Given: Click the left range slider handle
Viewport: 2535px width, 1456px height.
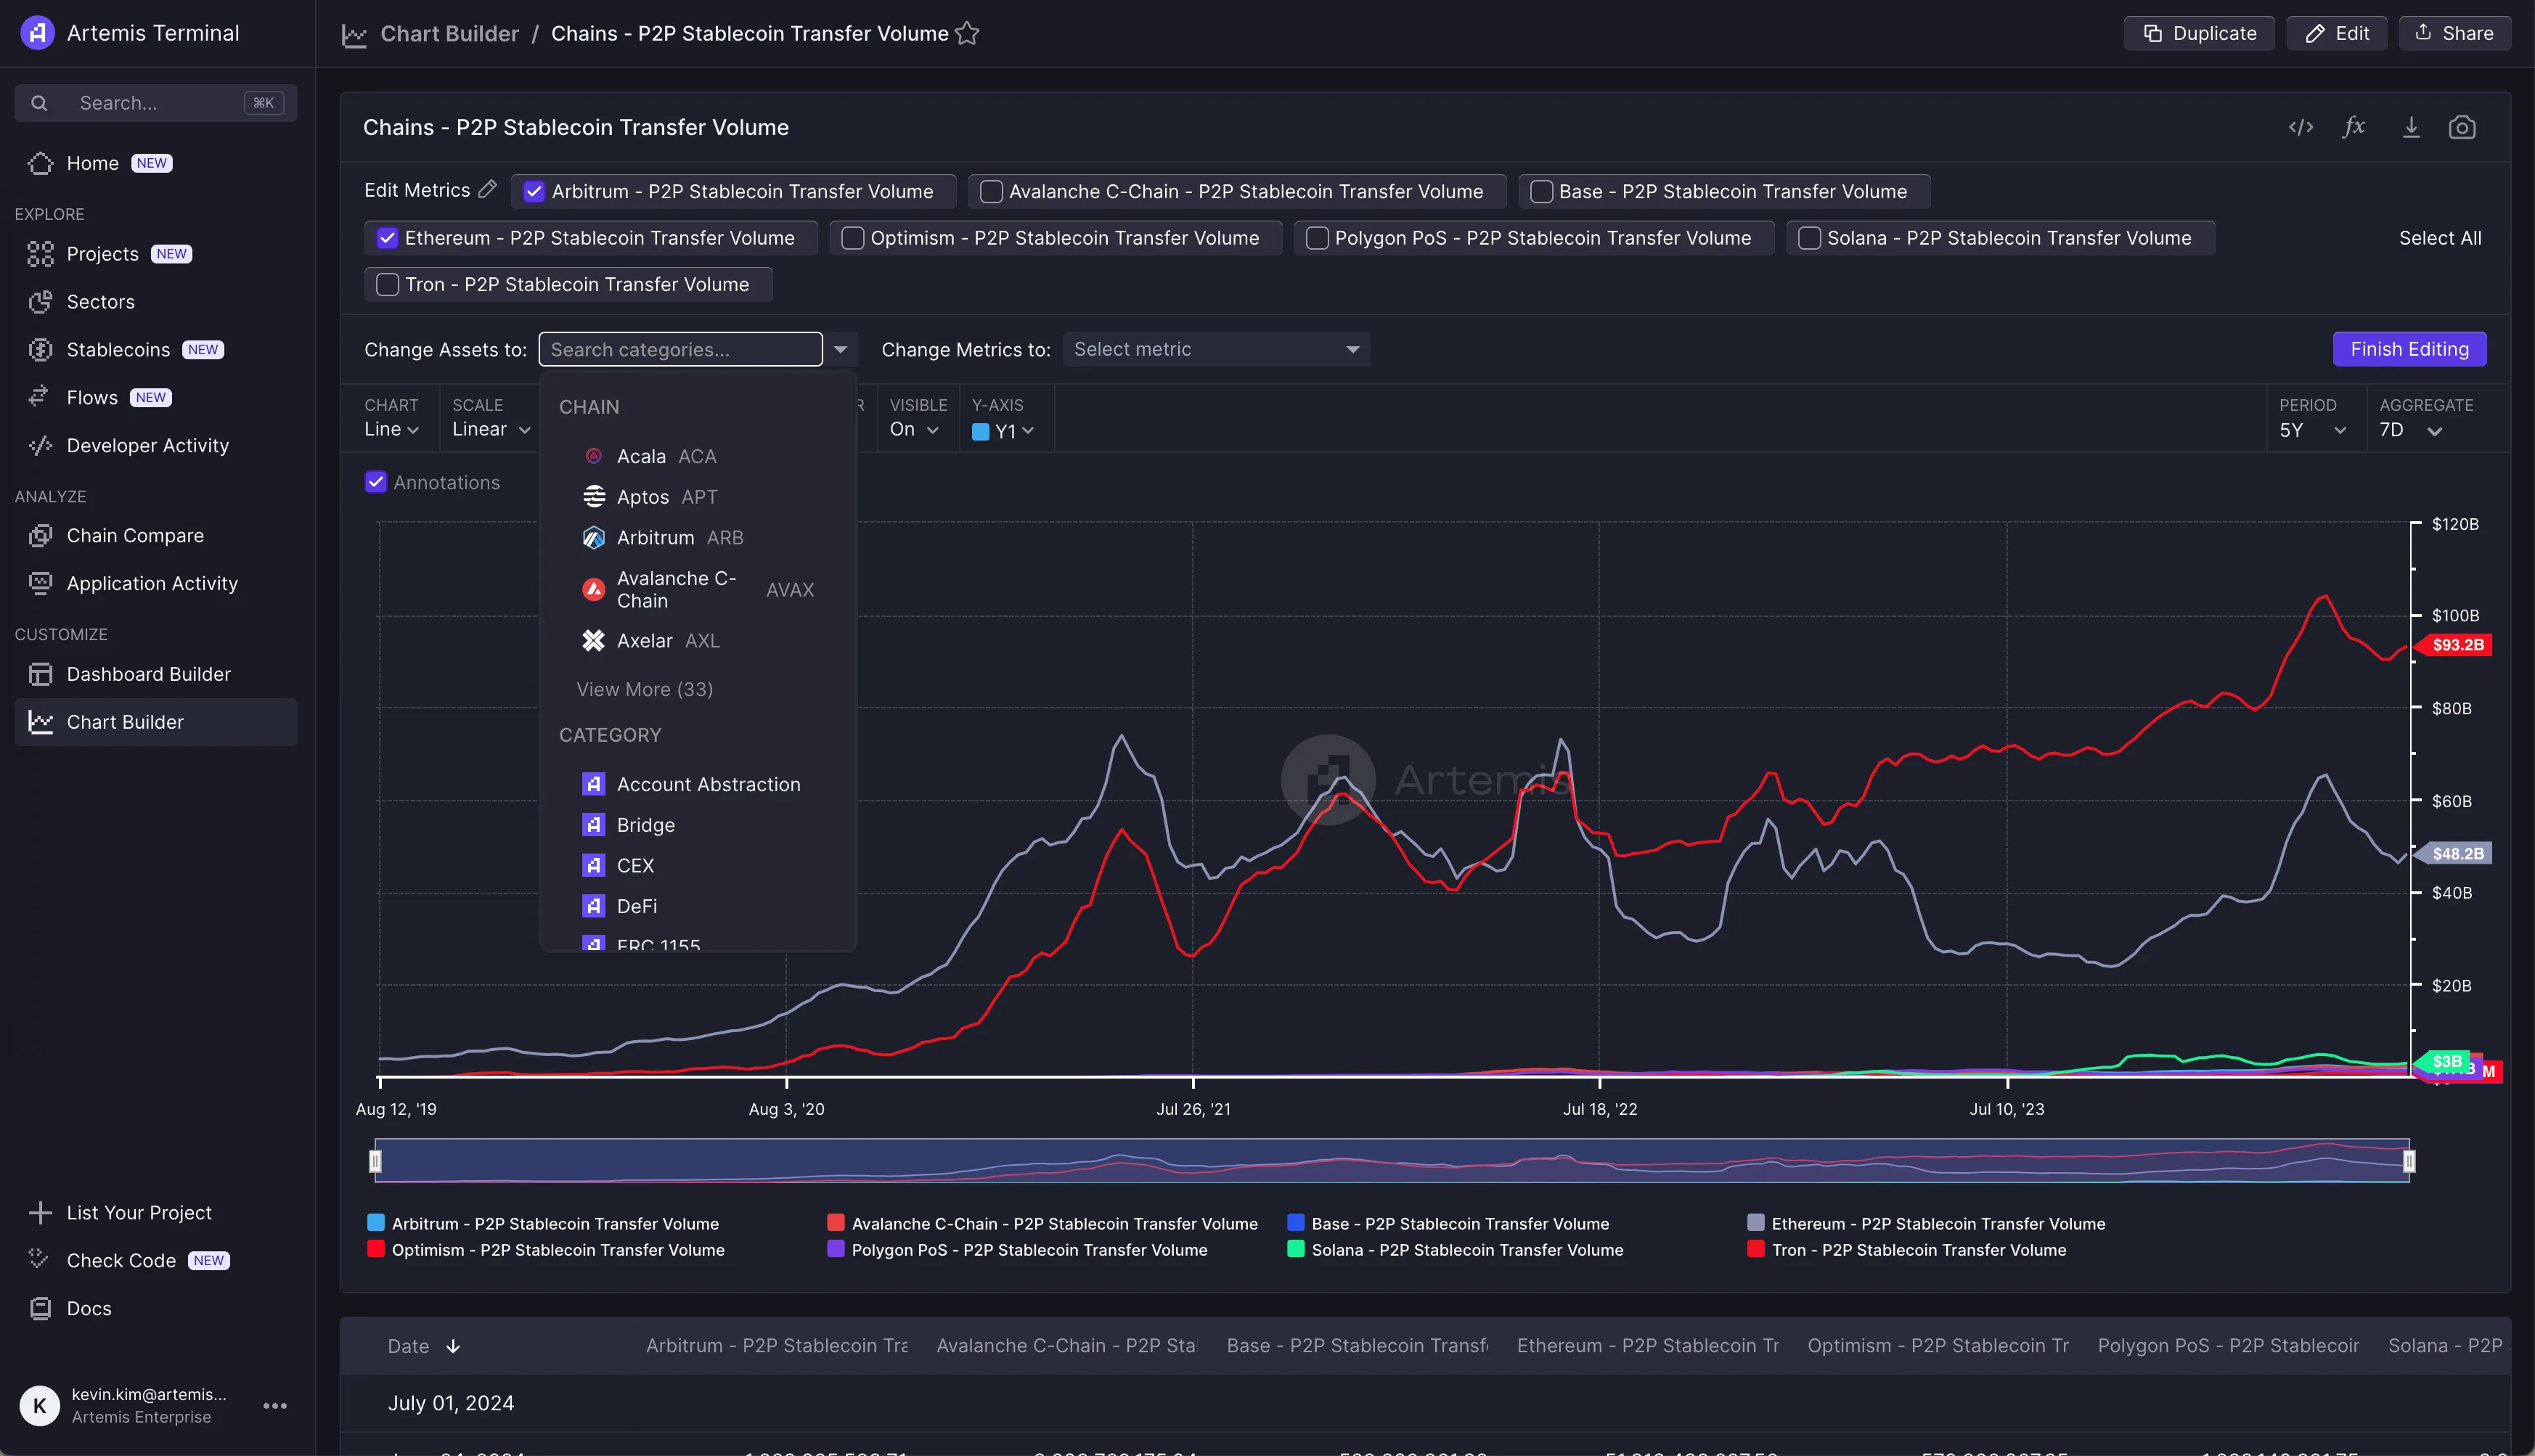Looking at the screenshot, I should click(375, 1161).
